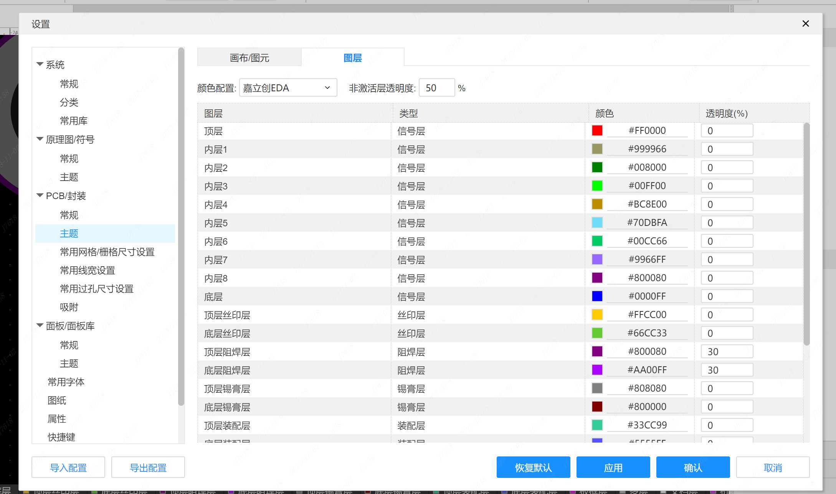
Task: Cancel with the 取消 button
Action: [x=773, y=468]
